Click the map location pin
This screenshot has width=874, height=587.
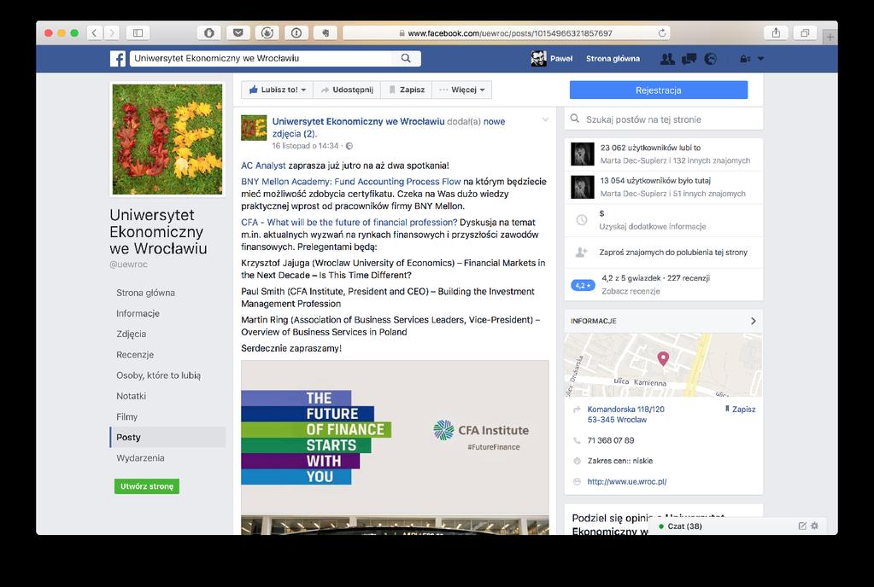point(663,357)
